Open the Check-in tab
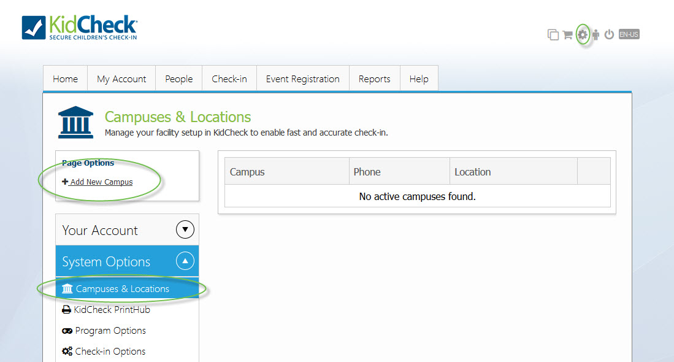The width and height of the screenshot is (674, 362). click(229, 79)
